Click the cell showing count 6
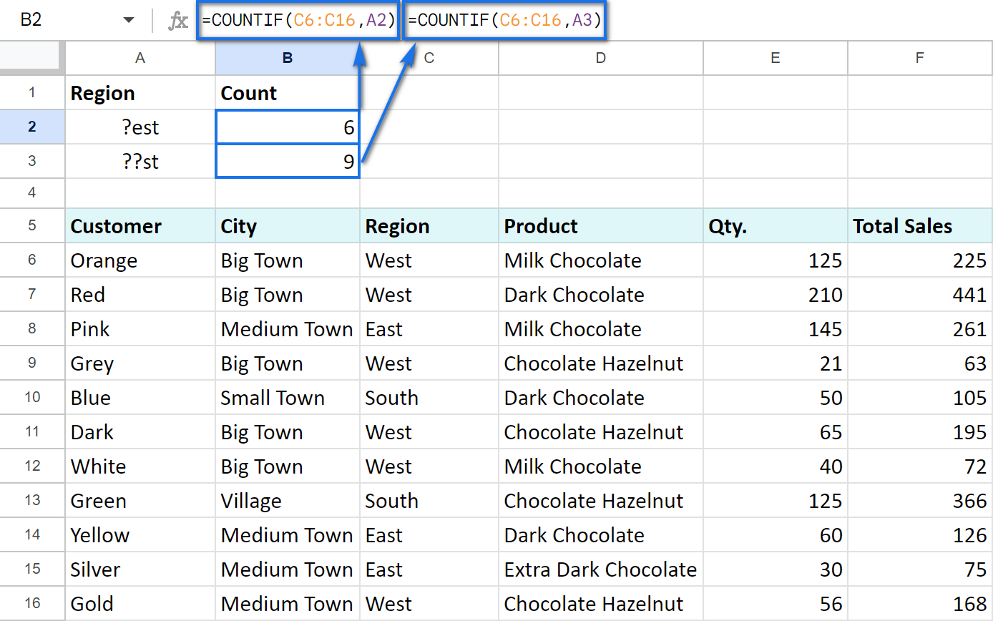993x621 pixels. pos(287,127)
